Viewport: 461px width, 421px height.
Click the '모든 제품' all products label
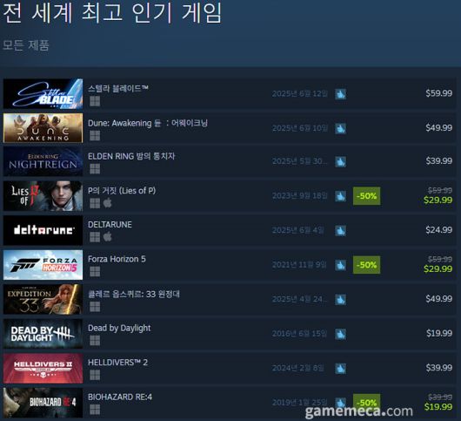coord(26,45)
